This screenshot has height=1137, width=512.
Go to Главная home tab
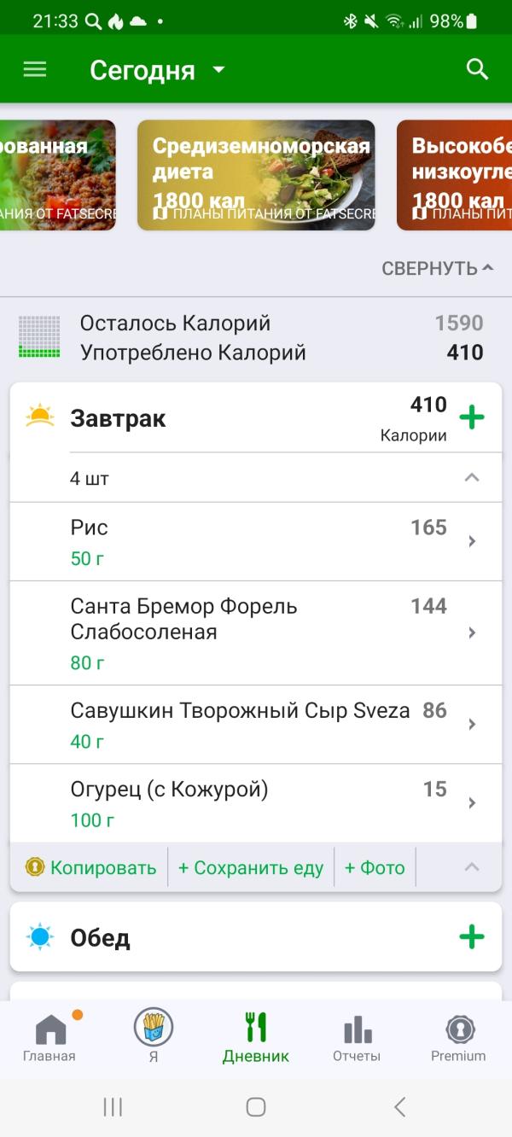click(49, 1036)
